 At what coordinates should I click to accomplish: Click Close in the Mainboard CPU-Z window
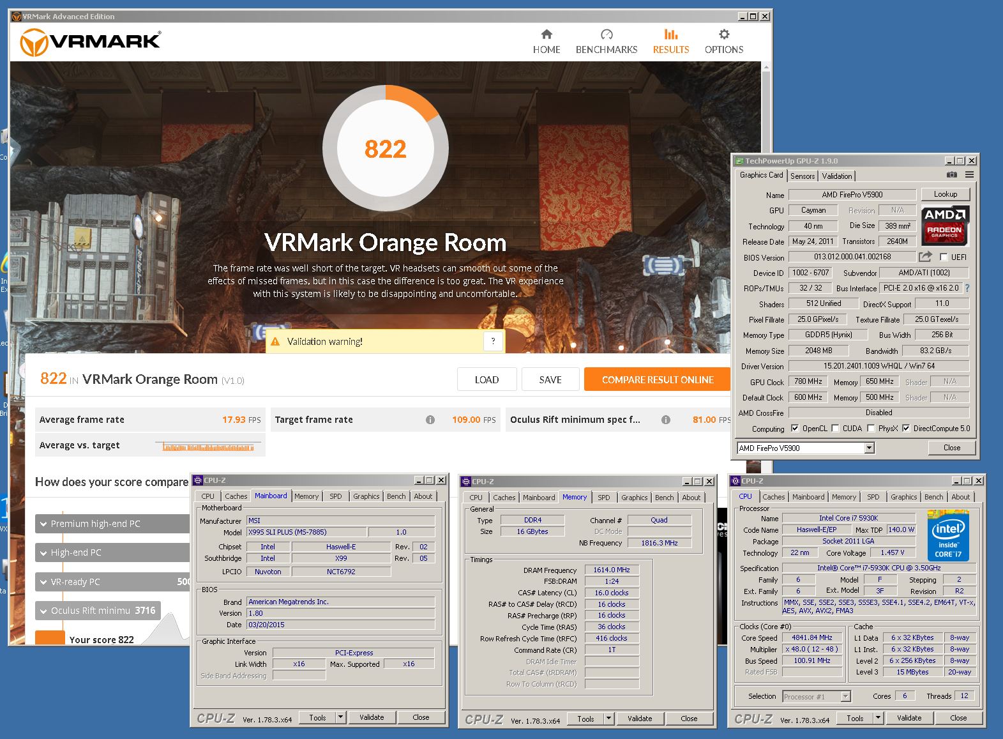point(421,717)
